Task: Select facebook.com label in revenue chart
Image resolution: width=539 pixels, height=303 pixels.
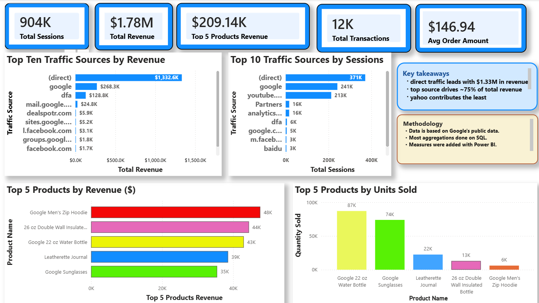Action: pos(49,149)
